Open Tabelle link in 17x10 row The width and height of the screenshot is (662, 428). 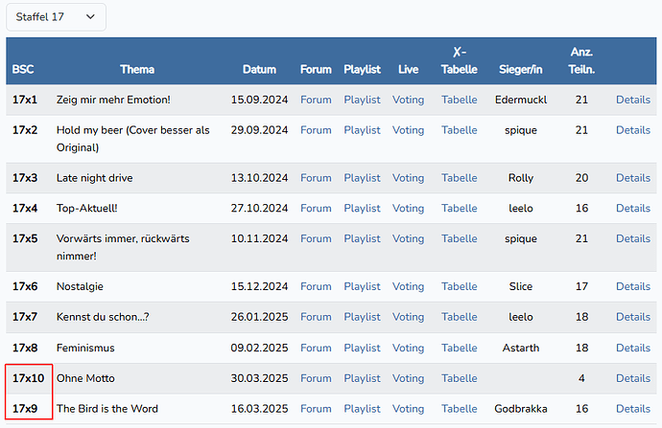click(x=460, y=379)
